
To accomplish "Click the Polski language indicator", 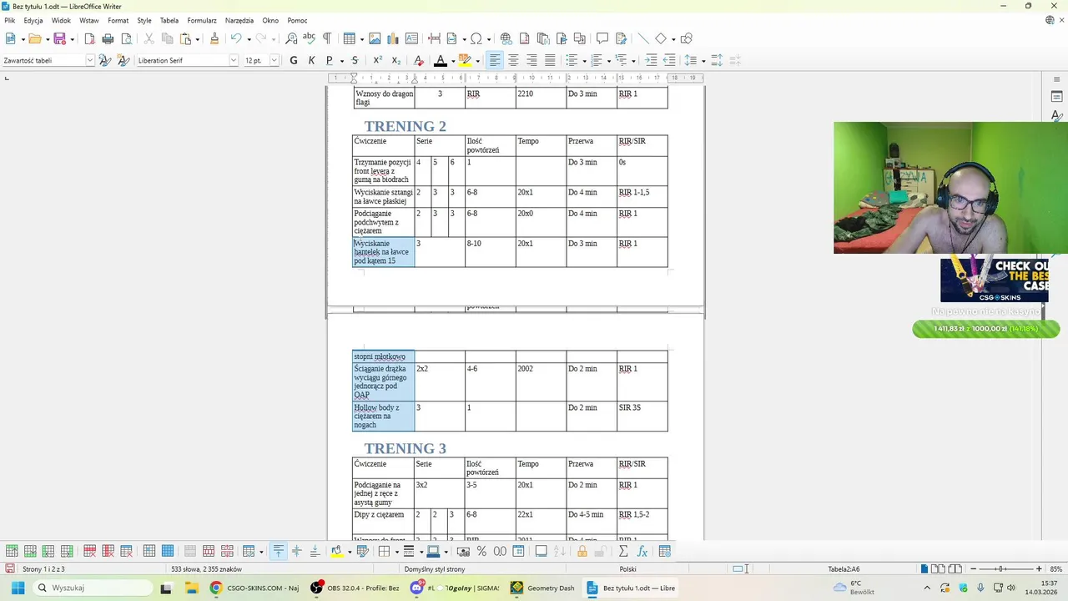I will click(x=628, y=569).
